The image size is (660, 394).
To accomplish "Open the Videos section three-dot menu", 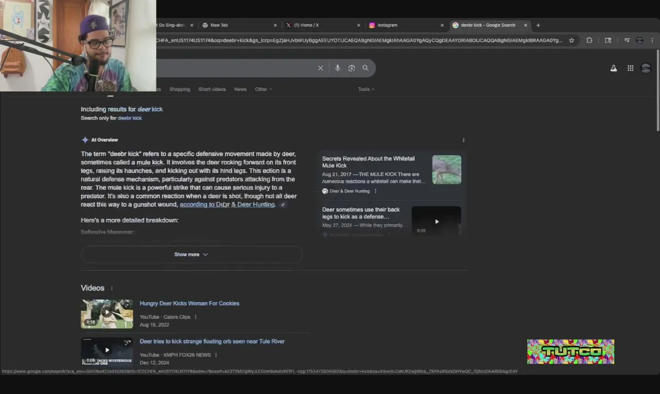I will coord(112,288).
